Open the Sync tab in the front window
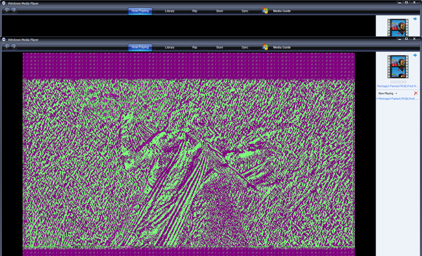 (x=245, y=47)
